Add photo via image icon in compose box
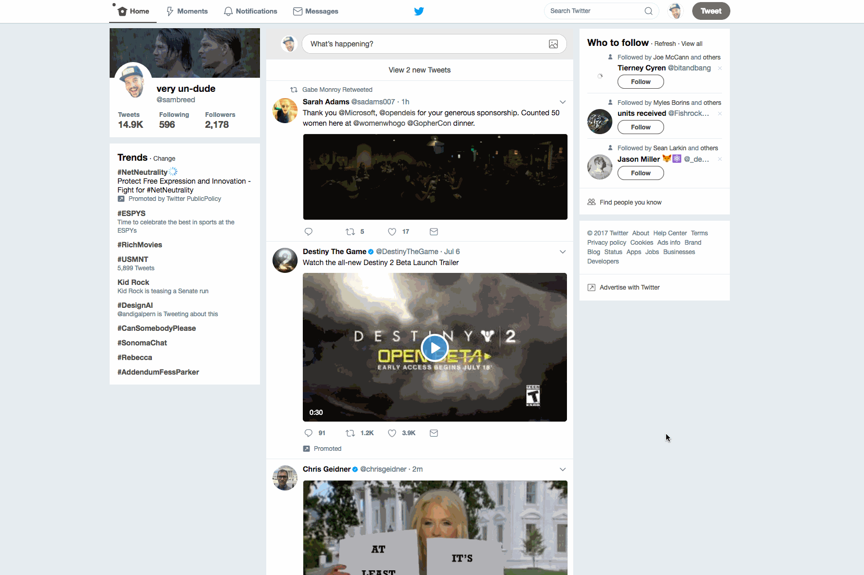The height and width of the screenshot is (575, 864). pos(553,44)
